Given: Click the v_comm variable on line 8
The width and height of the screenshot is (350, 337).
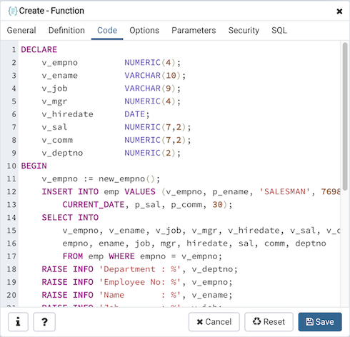Looking at the screenshot, I should tap(57, 140).
